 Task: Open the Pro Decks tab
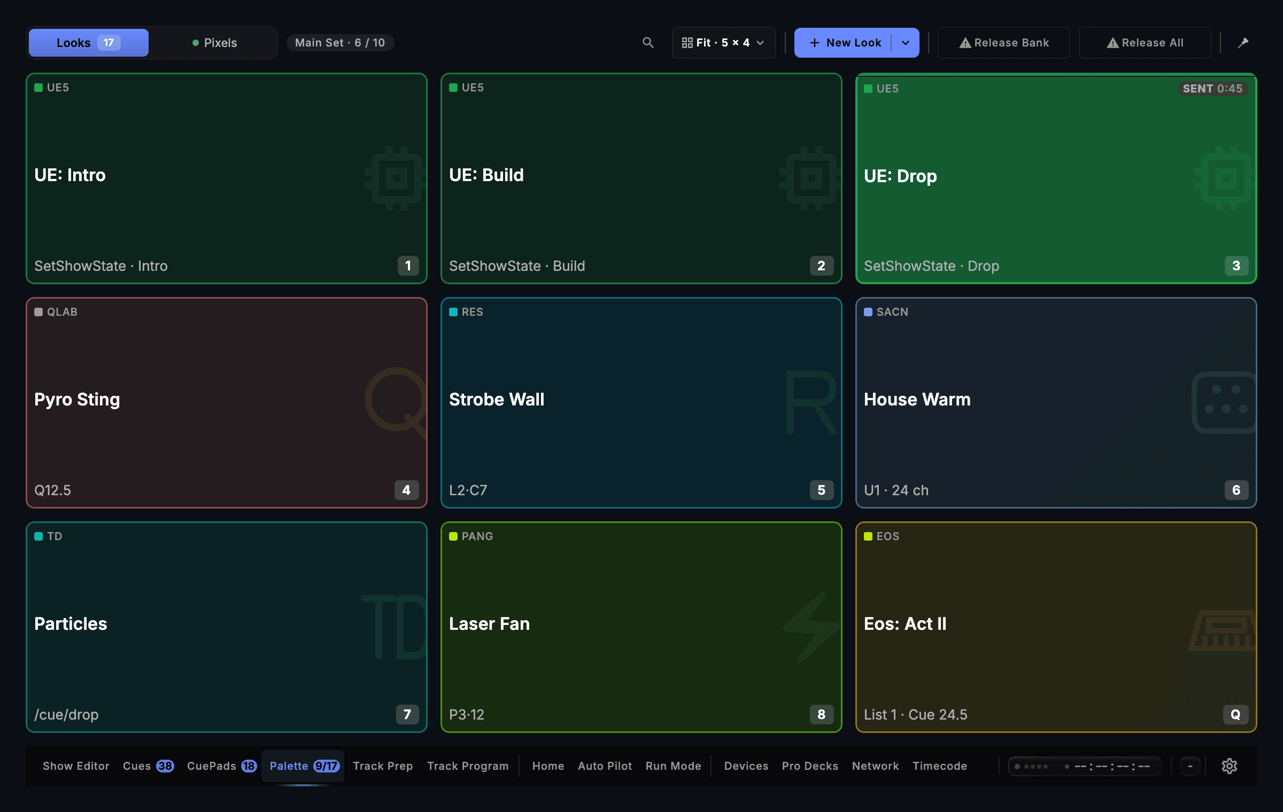[810, 766]
